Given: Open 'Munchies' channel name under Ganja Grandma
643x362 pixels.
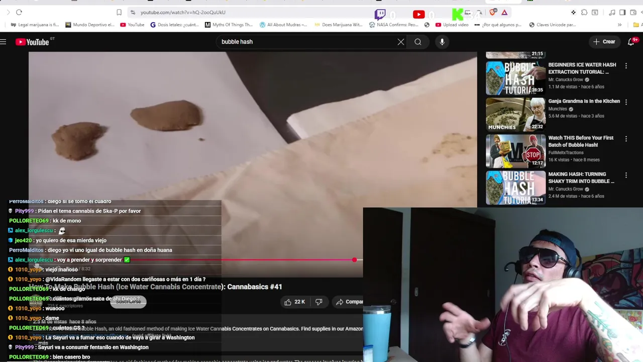Looking at the screenshot, I should pos(558,109).
